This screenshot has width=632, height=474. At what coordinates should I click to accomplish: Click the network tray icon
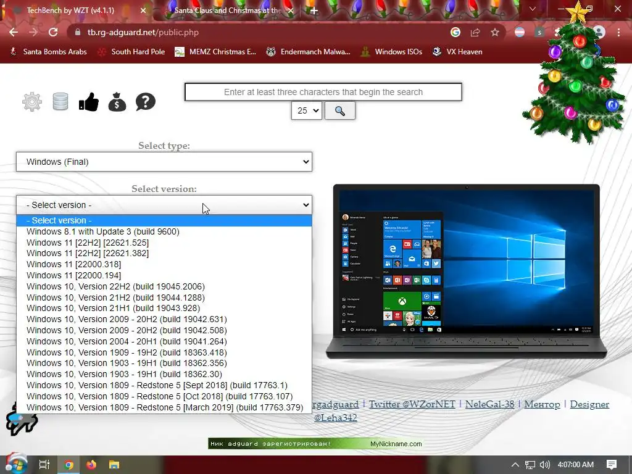coord(530,465)
